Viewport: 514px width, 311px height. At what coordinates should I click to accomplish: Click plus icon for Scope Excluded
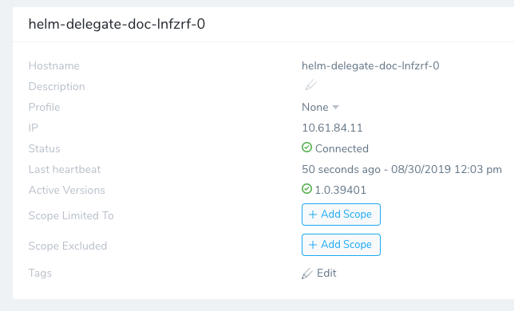click(x=313, y=245)
